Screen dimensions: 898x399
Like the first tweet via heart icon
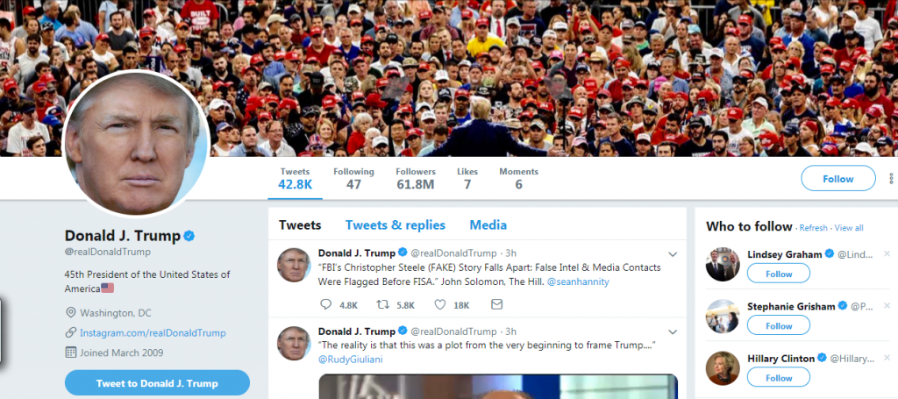[x=440, y=304]
